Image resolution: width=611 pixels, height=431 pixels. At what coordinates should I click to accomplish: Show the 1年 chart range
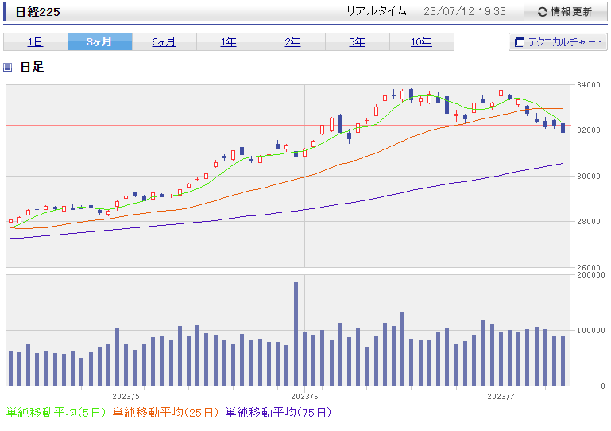(x=228, y=42)
